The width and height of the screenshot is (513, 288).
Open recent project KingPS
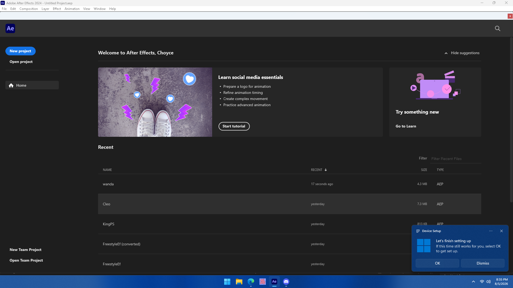[290, 224]
